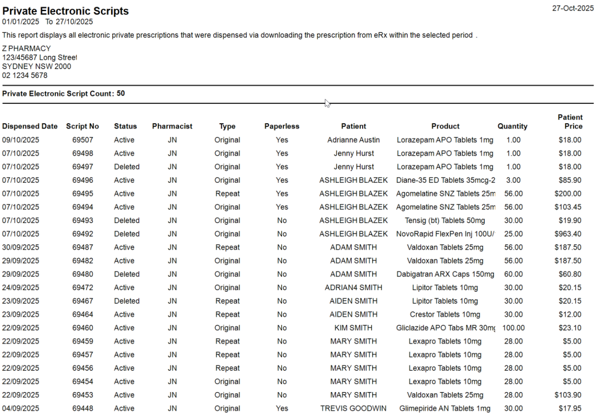The width and height of the screenshot is (602, 417).
Task: Click the $963.40 patient price
Action: coord(568,234)
